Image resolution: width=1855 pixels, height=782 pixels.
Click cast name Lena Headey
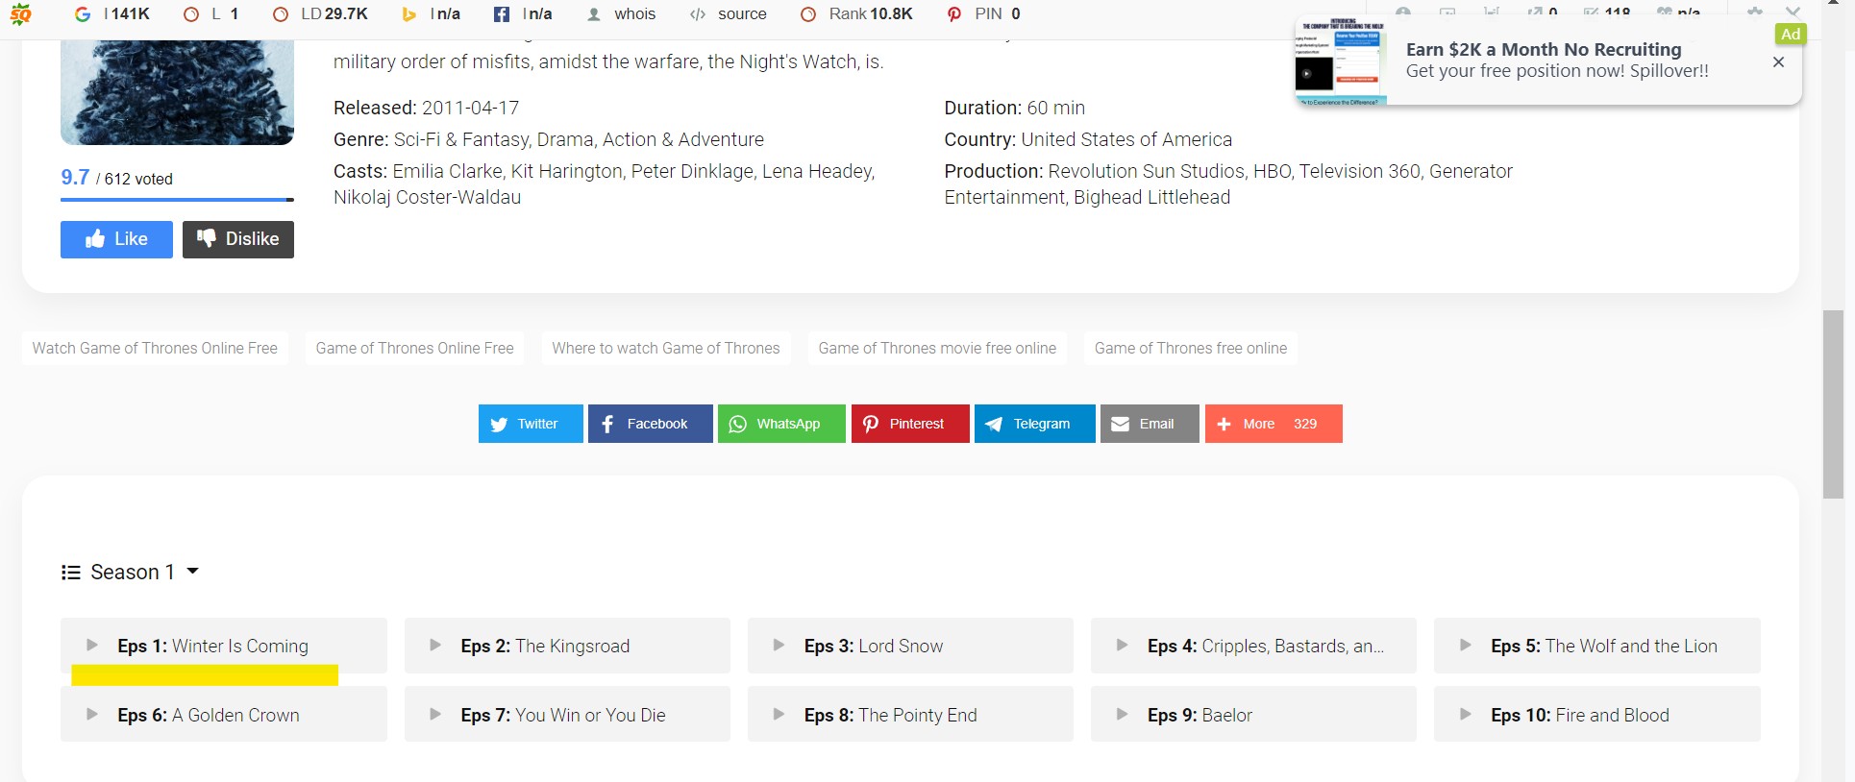point(818,171)
